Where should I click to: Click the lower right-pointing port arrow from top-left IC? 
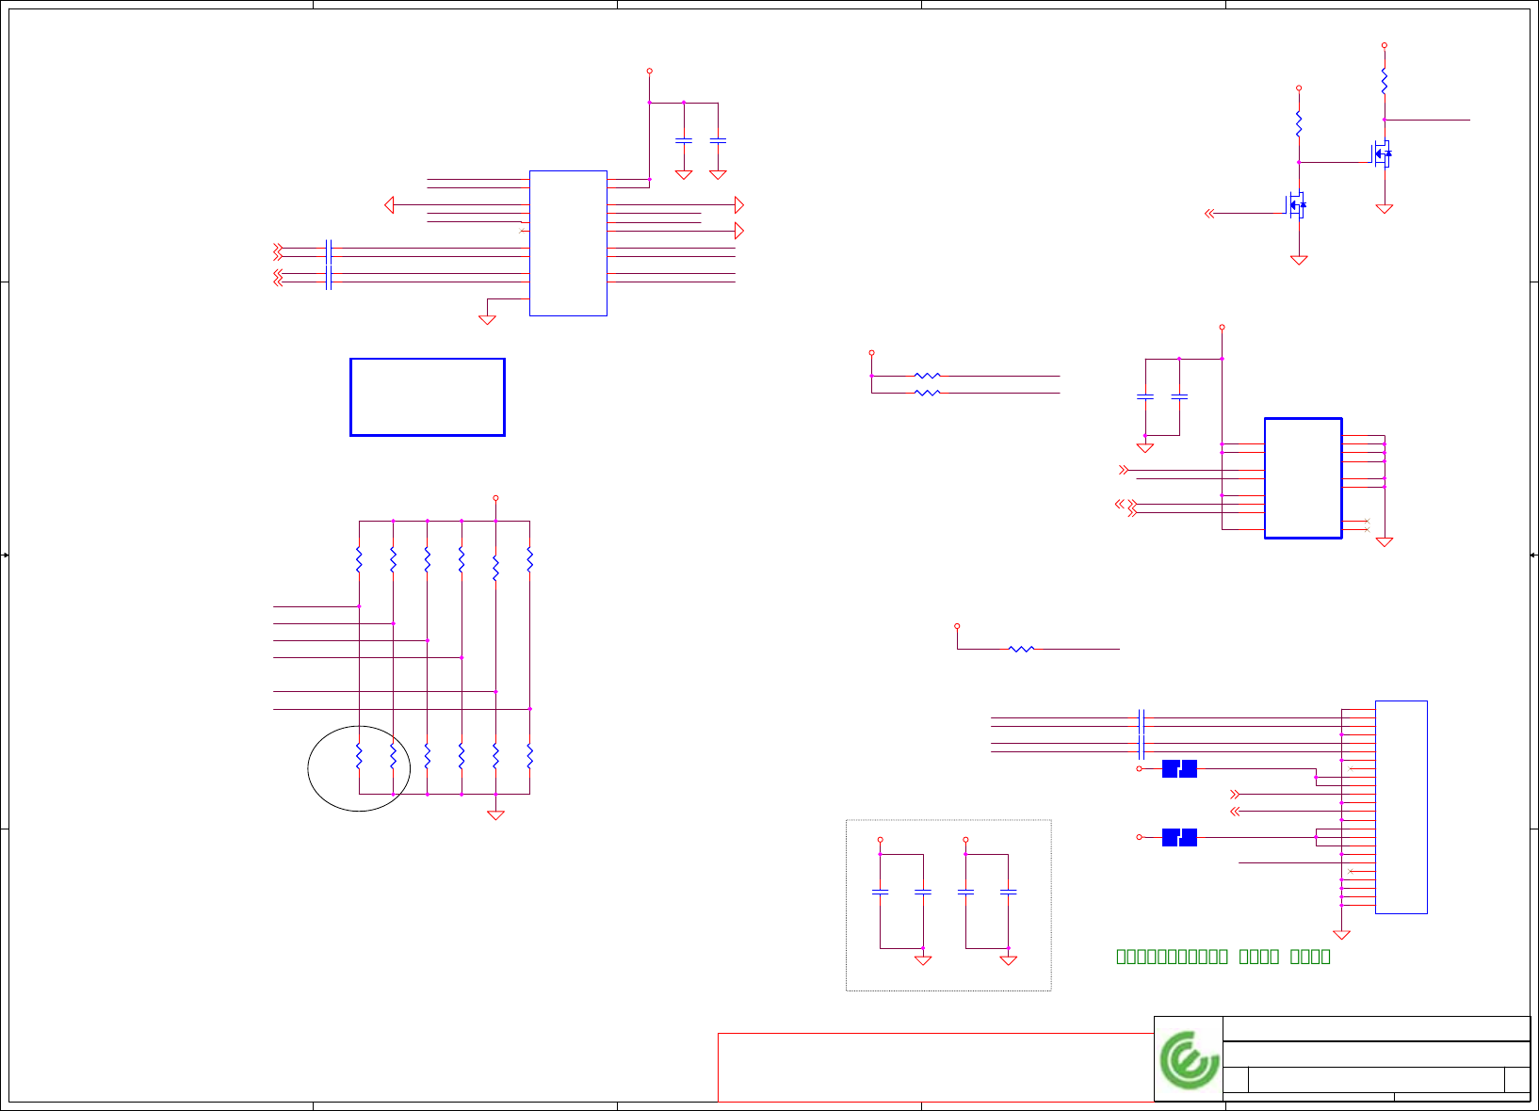(x=739, y=231)
